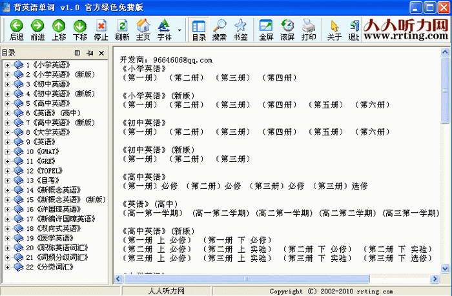Viewport: 452px width, 296px height.
Task: Open 高一第一学期 link
Action: click(x=153, y=213)
